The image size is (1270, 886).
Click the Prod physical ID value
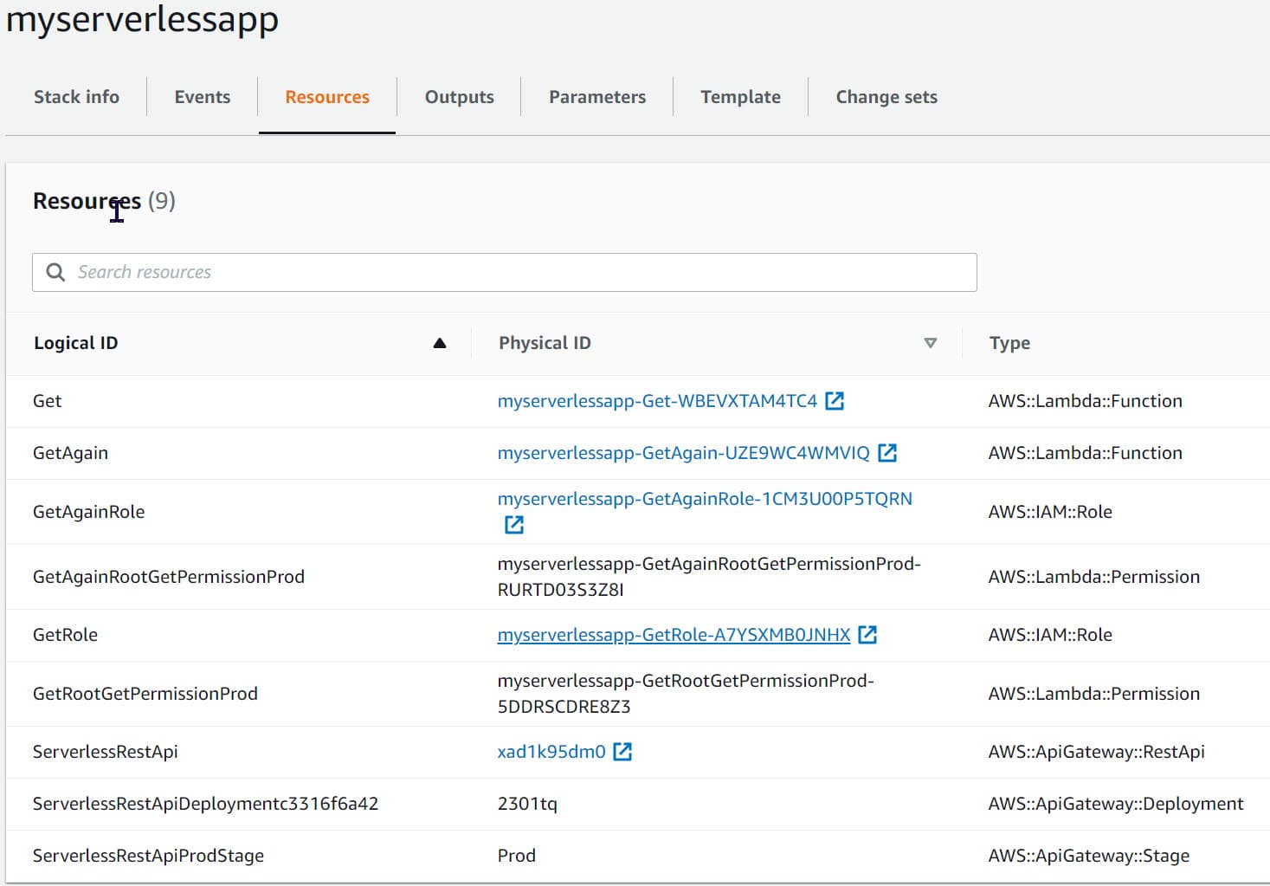(x=517, y=856)
